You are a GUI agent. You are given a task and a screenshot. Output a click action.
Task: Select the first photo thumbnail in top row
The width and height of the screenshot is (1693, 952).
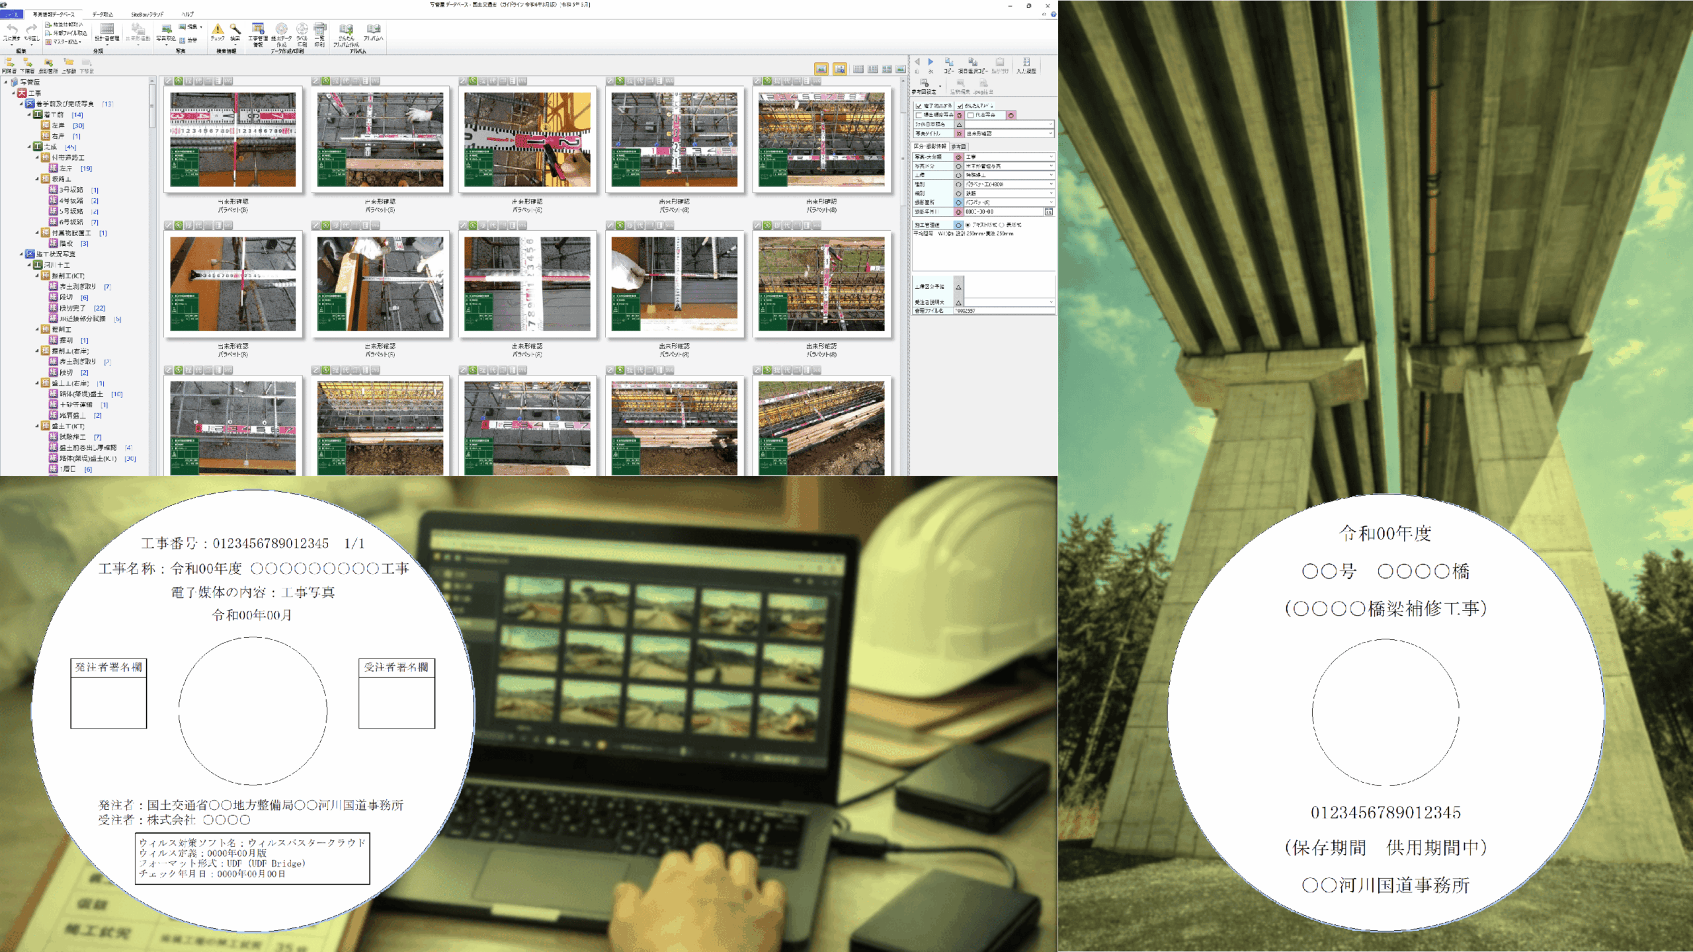tap(233, 139)
